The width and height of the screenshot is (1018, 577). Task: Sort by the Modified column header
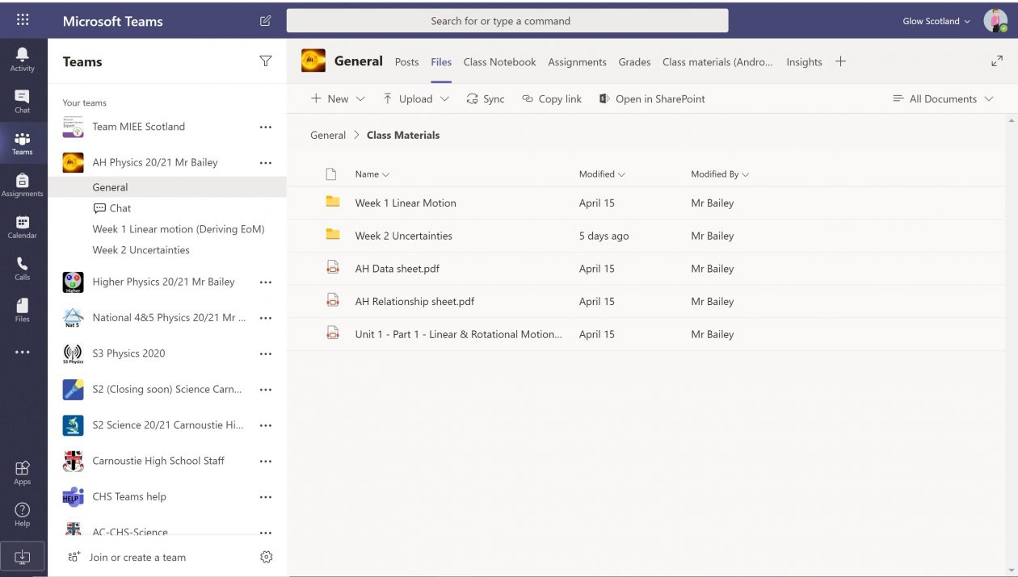(x=602, y=174)
